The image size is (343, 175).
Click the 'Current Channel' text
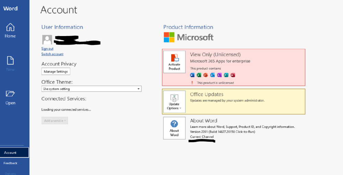click(202, 137)
